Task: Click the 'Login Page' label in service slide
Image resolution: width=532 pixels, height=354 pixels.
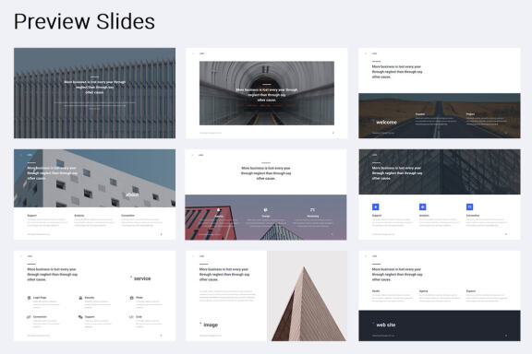Action: (40, 298)
